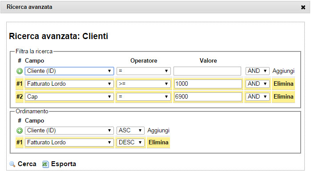Click green plus icon in filter row
Viewport: 311px width, 179px height.
(20, 71)
